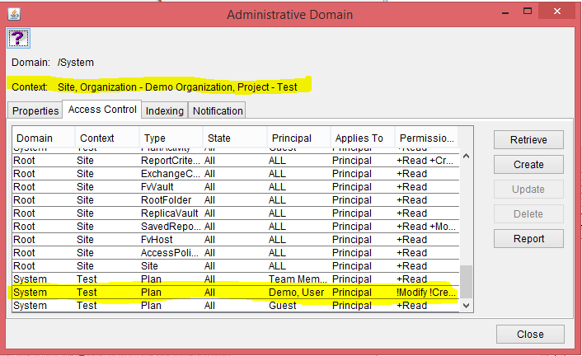
Task: Go to the Notification tab
Action: [218, 110]
